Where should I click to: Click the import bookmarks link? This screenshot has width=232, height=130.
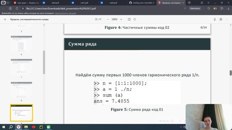point(65,13)
